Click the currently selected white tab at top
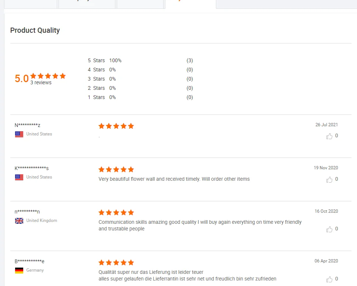 click(190, 4)
